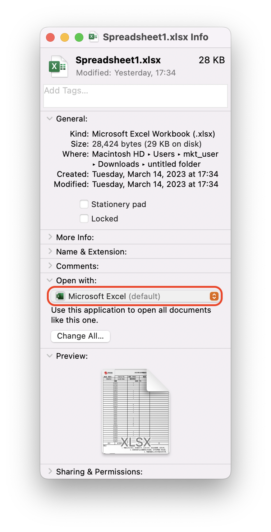This screenshot has height=532, width=271.
Task: Toggle the Locked checkbox
Action: [x=84, y=219]
